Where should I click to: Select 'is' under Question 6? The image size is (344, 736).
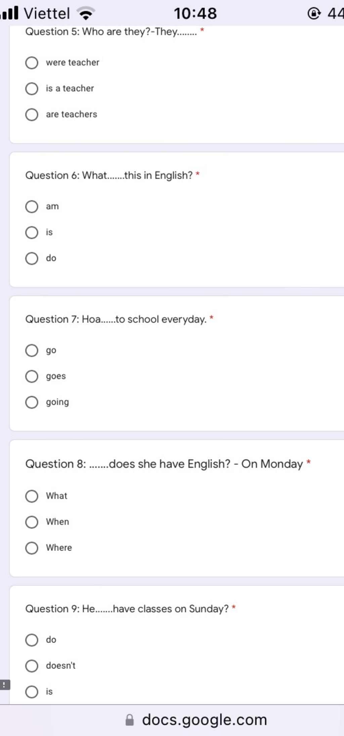pos(32,232)
